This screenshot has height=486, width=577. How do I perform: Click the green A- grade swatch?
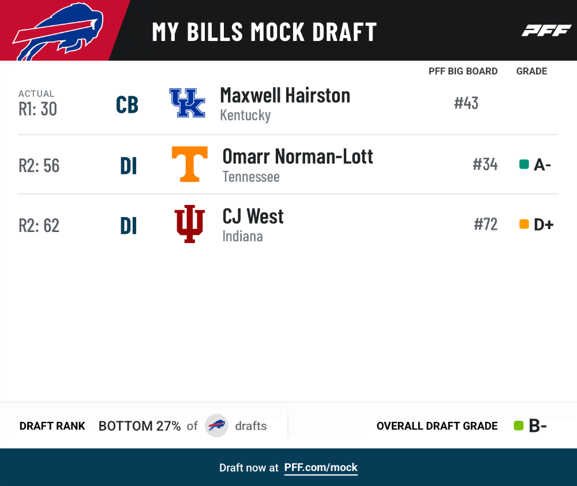point(524,164)
